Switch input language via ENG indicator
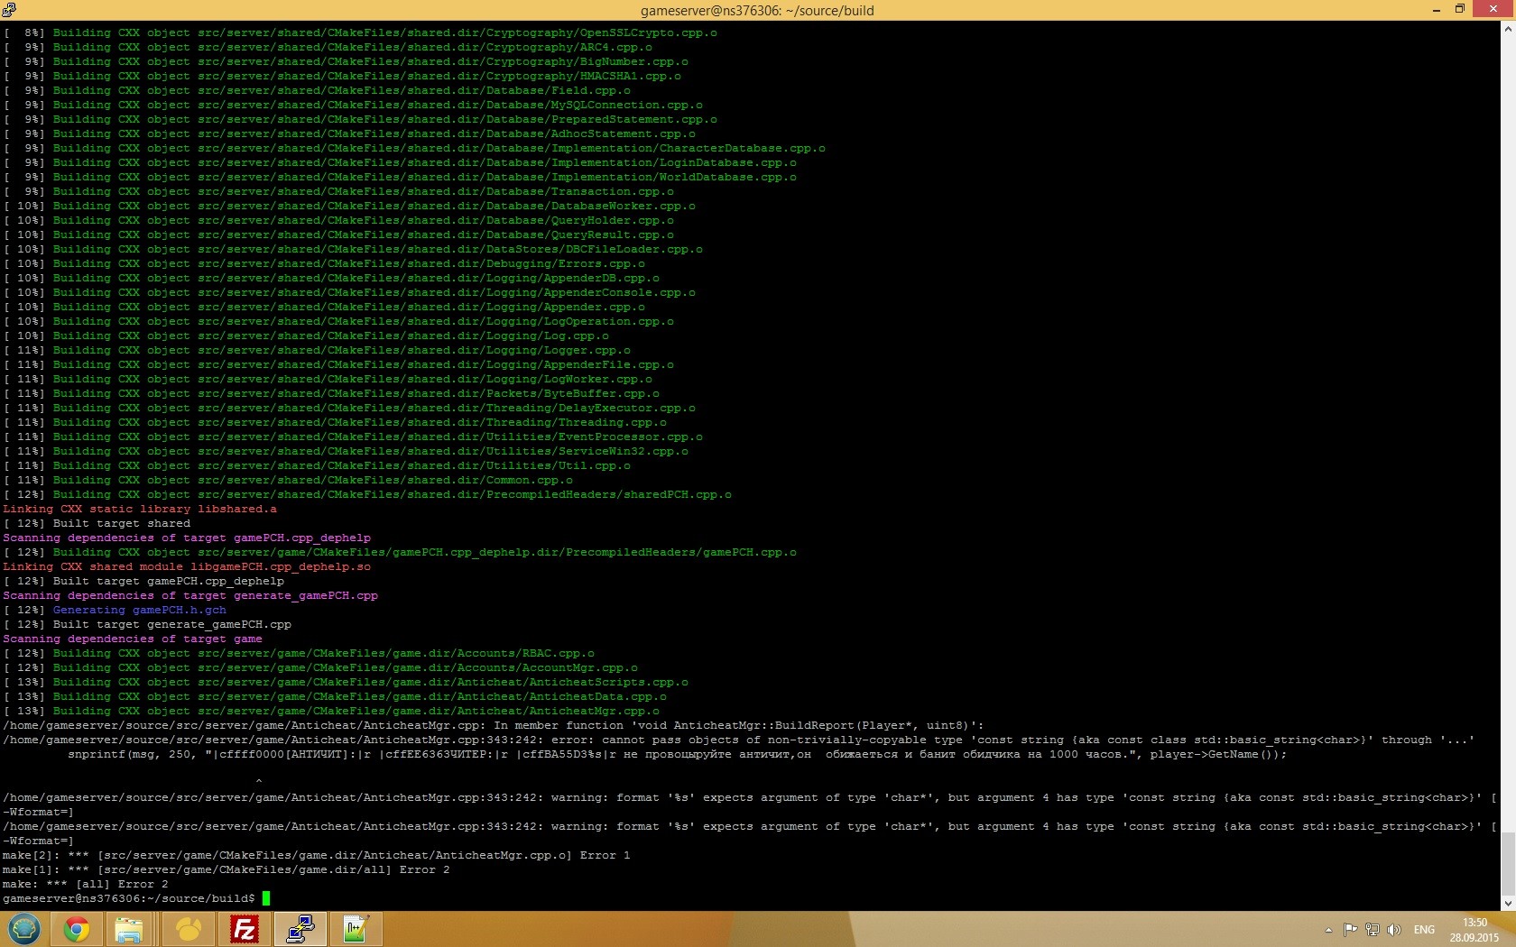 [x=1424, y=930]
